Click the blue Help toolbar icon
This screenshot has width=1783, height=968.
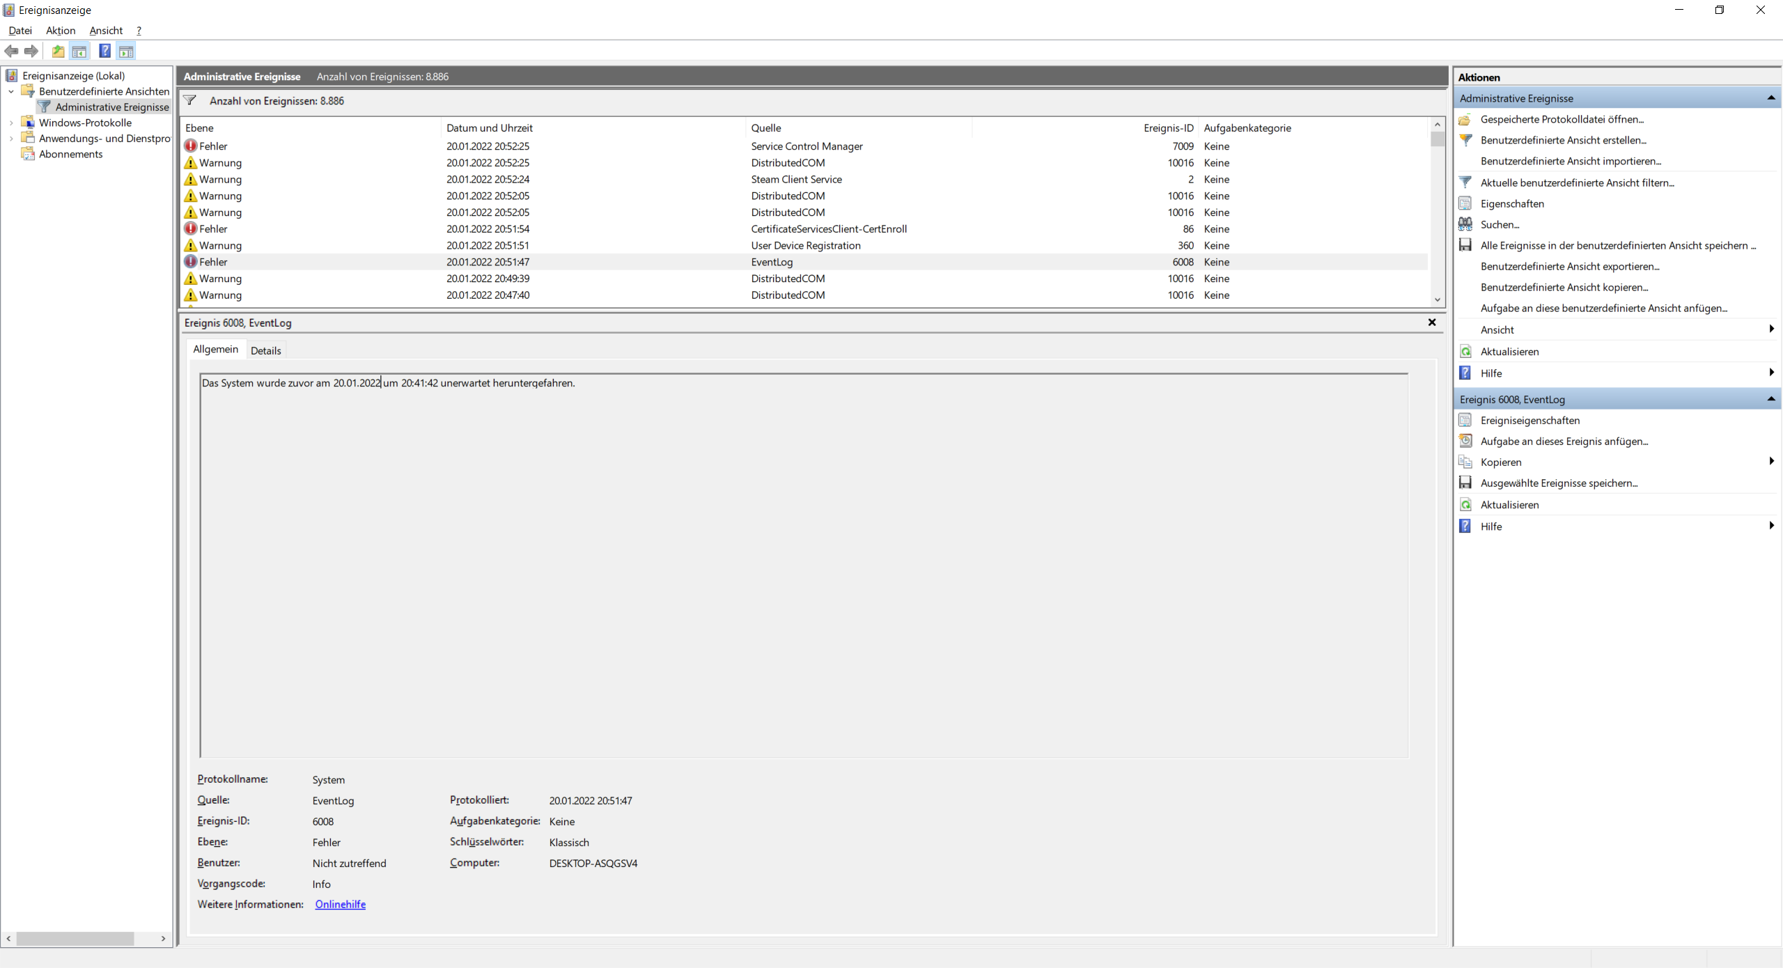point(104,51)
